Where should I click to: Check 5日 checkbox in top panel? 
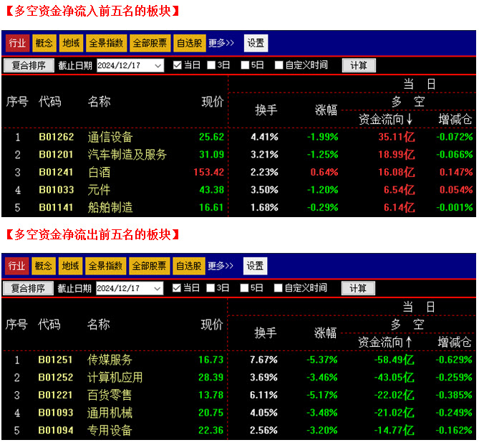tap(245, 65)
